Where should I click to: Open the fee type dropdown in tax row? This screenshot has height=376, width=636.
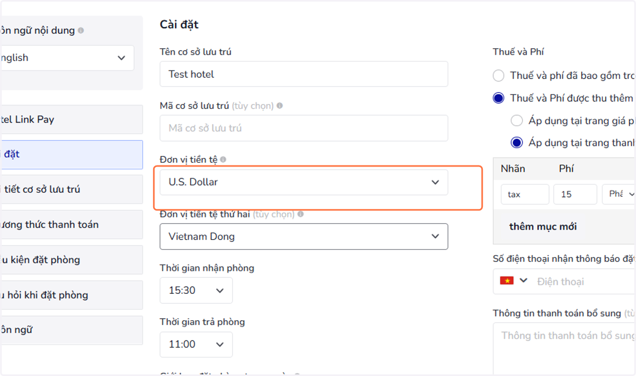tap(619, 194)
